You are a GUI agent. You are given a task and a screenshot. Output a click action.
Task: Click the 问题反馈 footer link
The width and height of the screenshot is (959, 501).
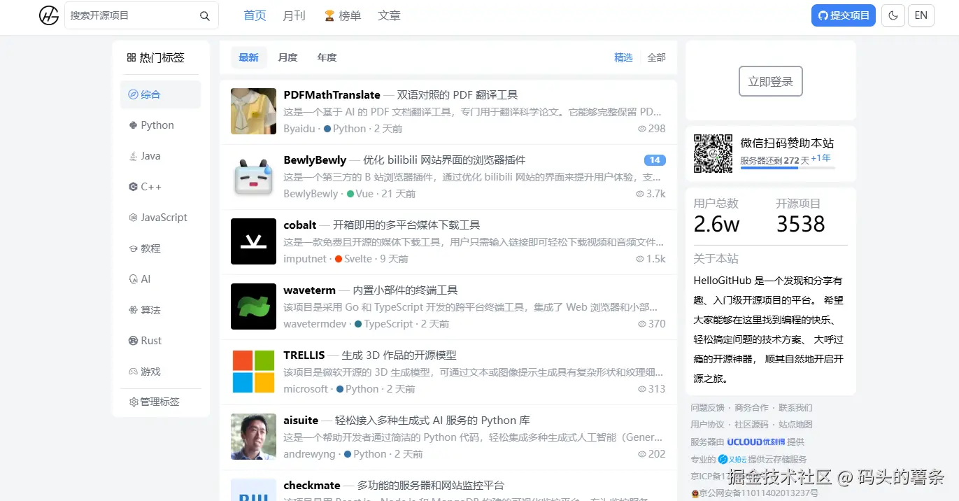[707, 407]
